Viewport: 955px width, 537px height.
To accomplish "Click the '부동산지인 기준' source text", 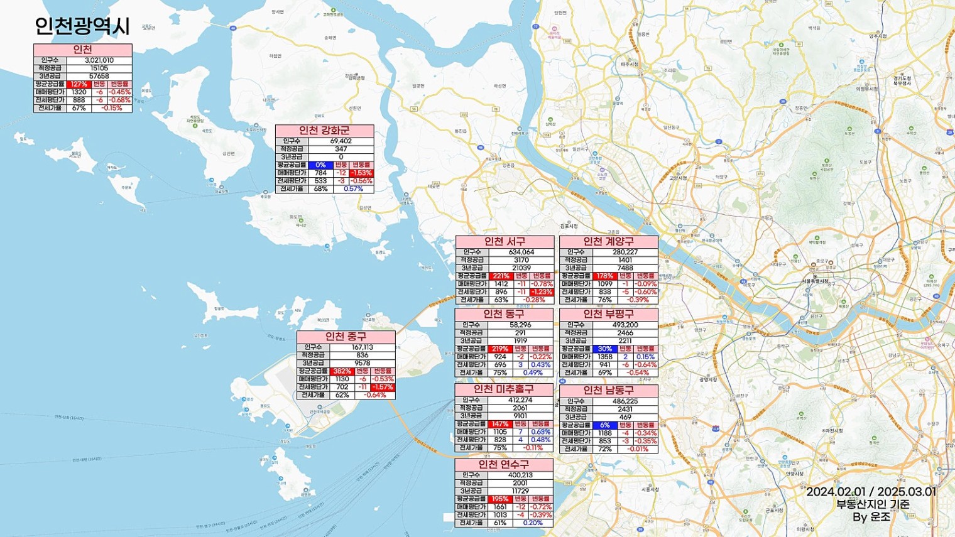I will coord(873,504).
